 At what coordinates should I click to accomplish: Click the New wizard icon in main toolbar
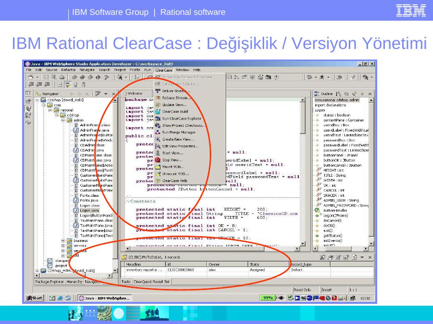pos(31,77)
